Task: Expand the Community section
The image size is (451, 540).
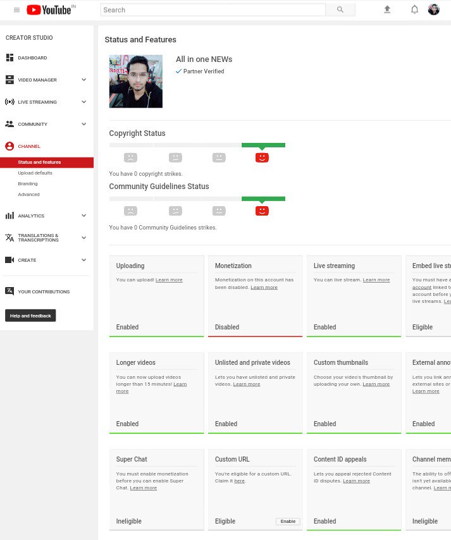Action: (83, 124)
